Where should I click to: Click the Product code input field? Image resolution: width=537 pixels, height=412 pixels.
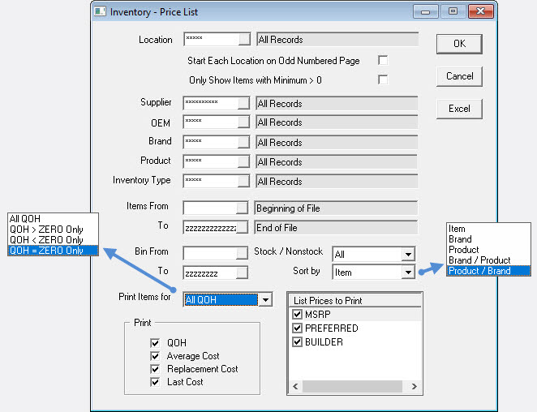pos(211,161)
